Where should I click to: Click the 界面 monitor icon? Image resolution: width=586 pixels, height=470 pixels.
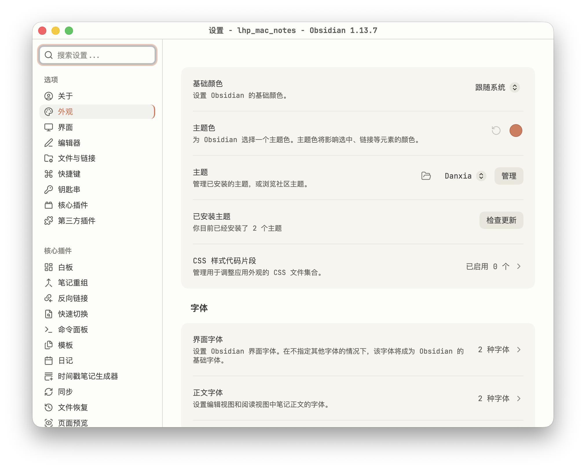[x=49, y=127]
